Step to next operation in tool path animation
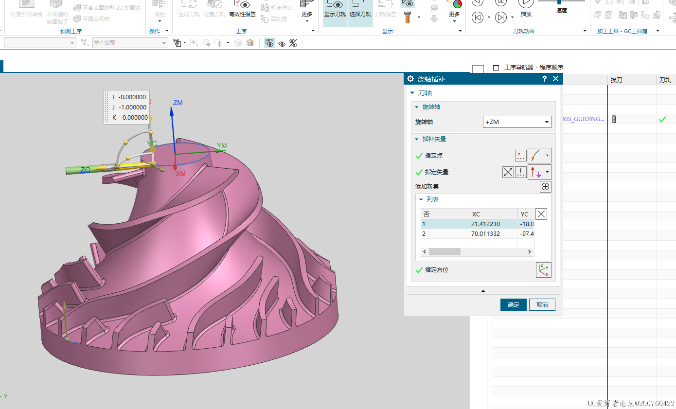Screen dimensions: 676x409 click(x=500, y=18)
